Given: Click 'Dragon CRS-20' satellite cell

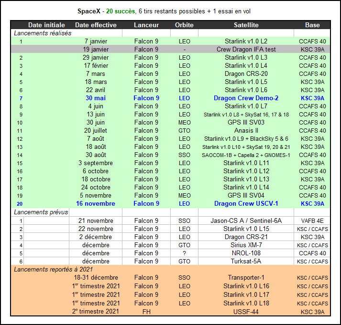Looking at the screenshot, I should pyautogui.click(x=246, y=73).
